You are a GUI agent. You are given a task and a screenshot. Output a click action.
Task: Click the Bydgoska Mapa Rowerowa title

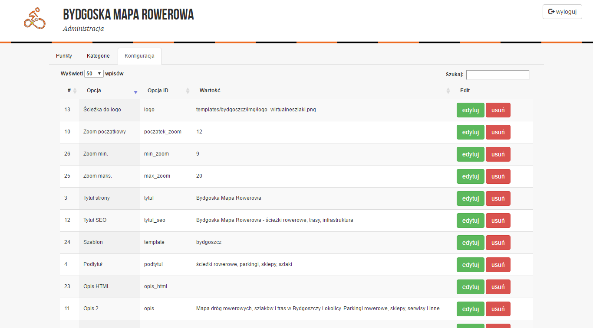[x=128, y=15]
